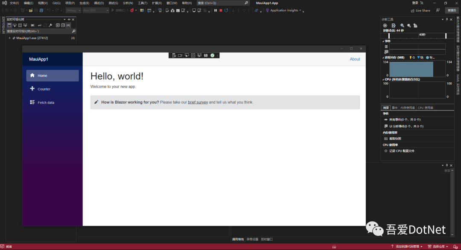Expand all nodes in Live Visual Tree
The image size is (461, 250).
(58, 25)
